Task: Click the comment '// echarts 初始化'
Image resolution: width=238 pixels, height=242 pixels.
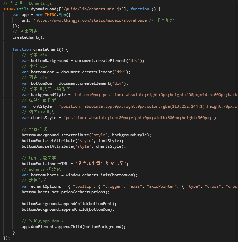Action: 41,169
